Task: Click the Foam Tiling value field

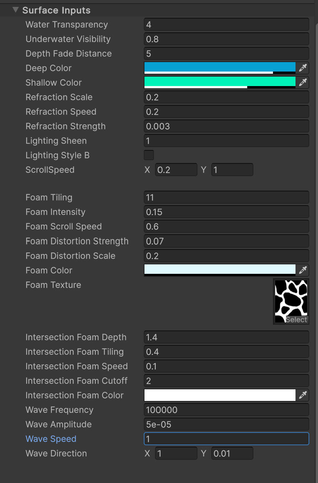Action: tap(226, 198)
